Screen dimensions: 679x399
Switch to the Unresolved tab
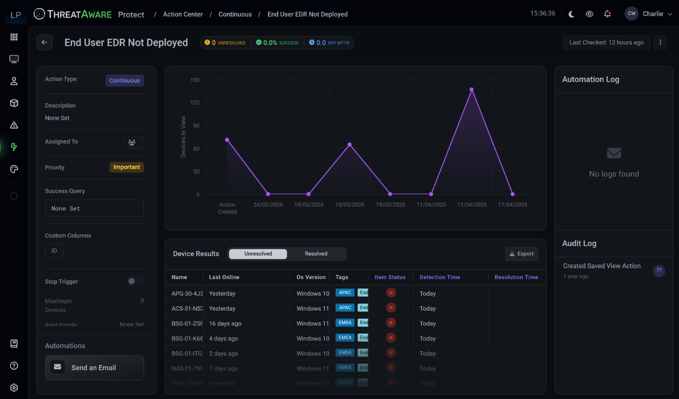258,254
